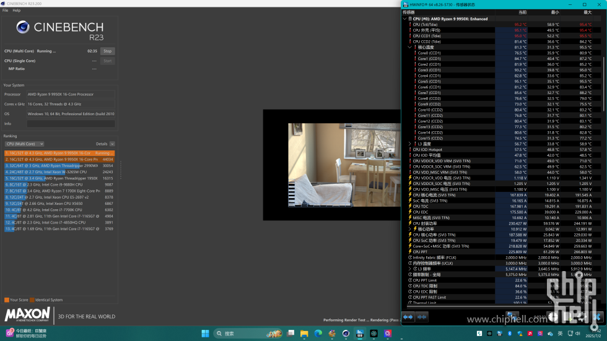Screen dimensions: 607x341
Task: Click the HWiNFO vertical scrollbar
Action: [x=604, y=84]
